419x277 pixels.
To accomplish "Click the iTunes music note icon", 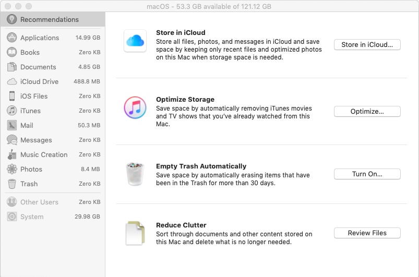I will coord(135,107).
